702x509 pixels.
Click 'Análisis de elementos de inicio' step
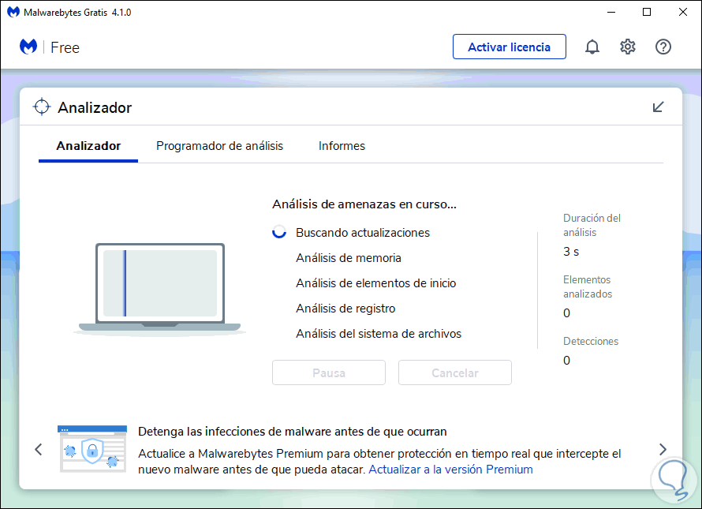pos(375,283)
